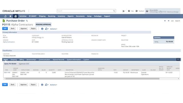Click the horizontal scrollbar of the items table
The height and width of the screenshot is (103, 183).
point(82,79)
